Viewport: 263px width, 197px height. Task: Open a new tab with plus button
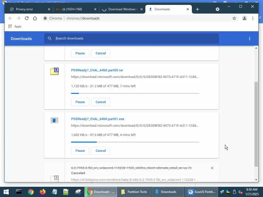198,9
